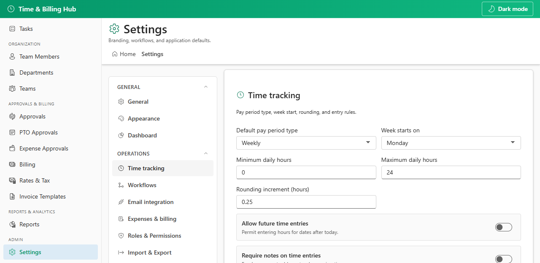Open Roles & Permissions settings
This screenshot has width=540, height=263.
coord(163,236)
